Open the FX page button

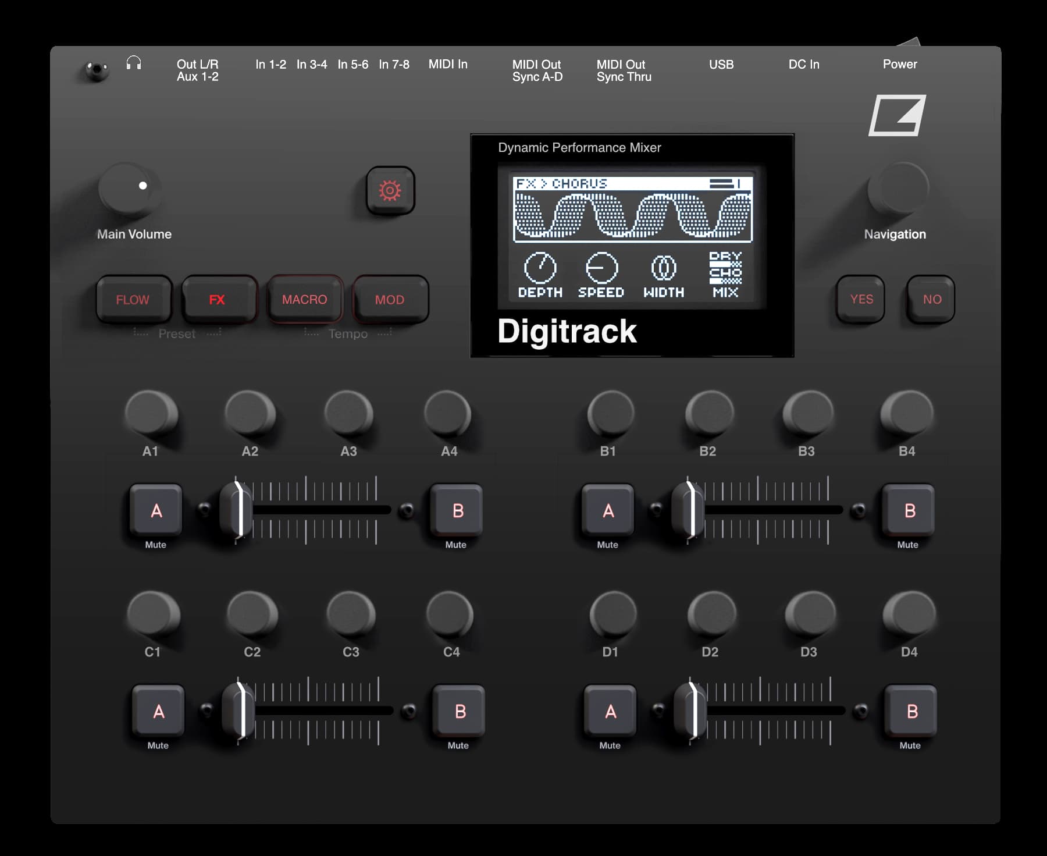click(219, 299)
